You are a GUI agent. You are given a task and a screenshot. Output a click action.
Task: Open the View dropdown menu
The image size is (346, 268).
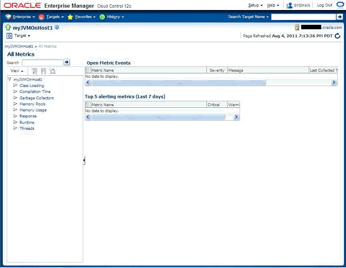(17, 71)
